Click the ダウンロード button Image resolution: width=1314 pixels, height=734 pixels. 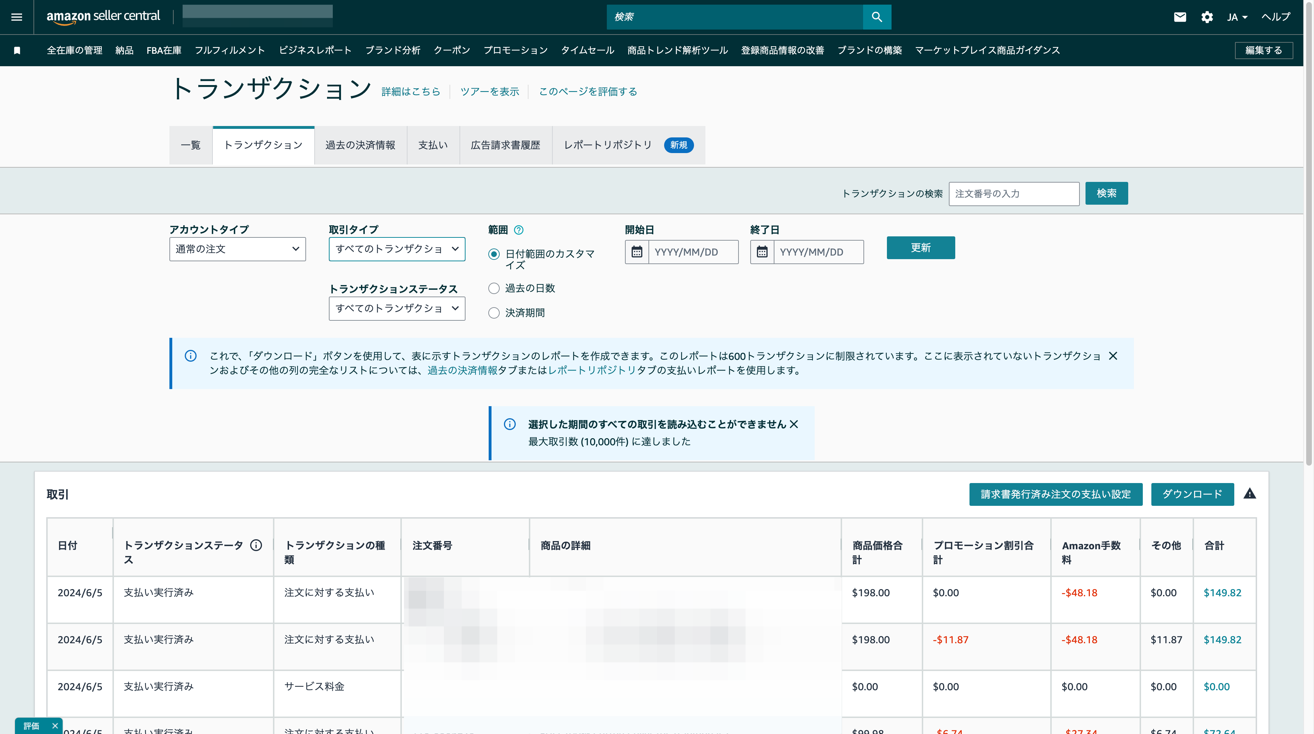tap(1192, 494)
